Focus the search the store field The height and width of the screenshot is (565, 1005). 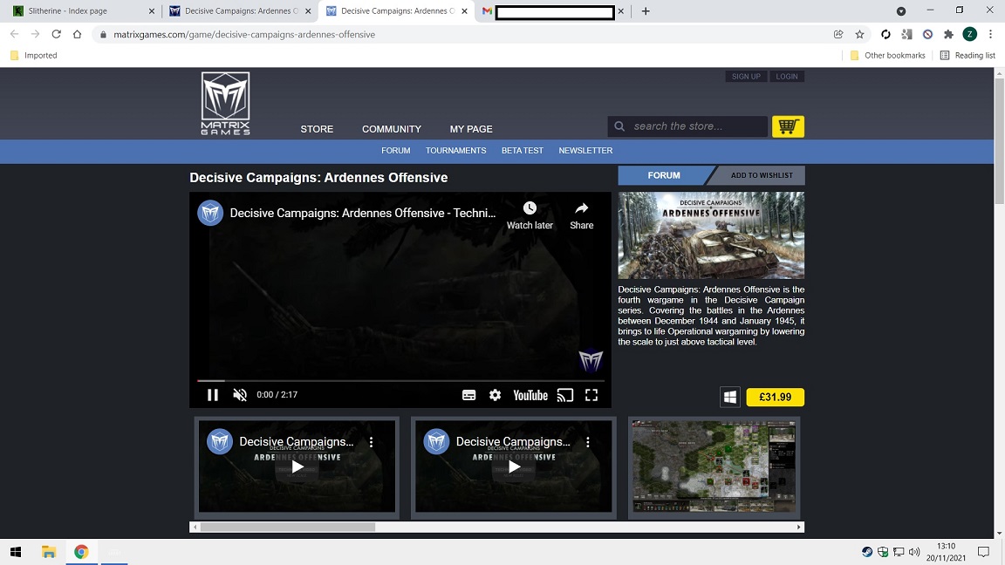tap(687, 126)
